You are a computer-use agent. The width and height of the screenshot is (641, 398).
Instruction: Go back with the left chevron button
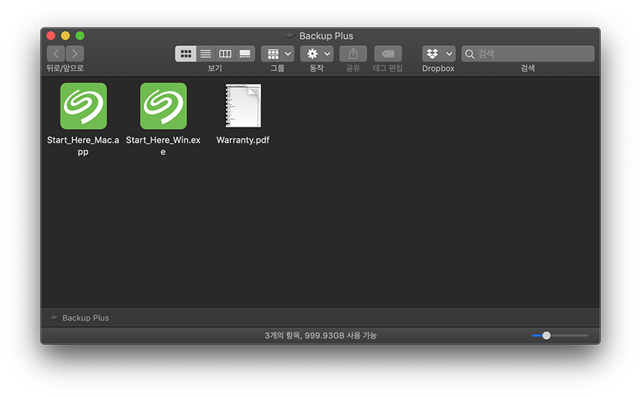pos(56,54)
